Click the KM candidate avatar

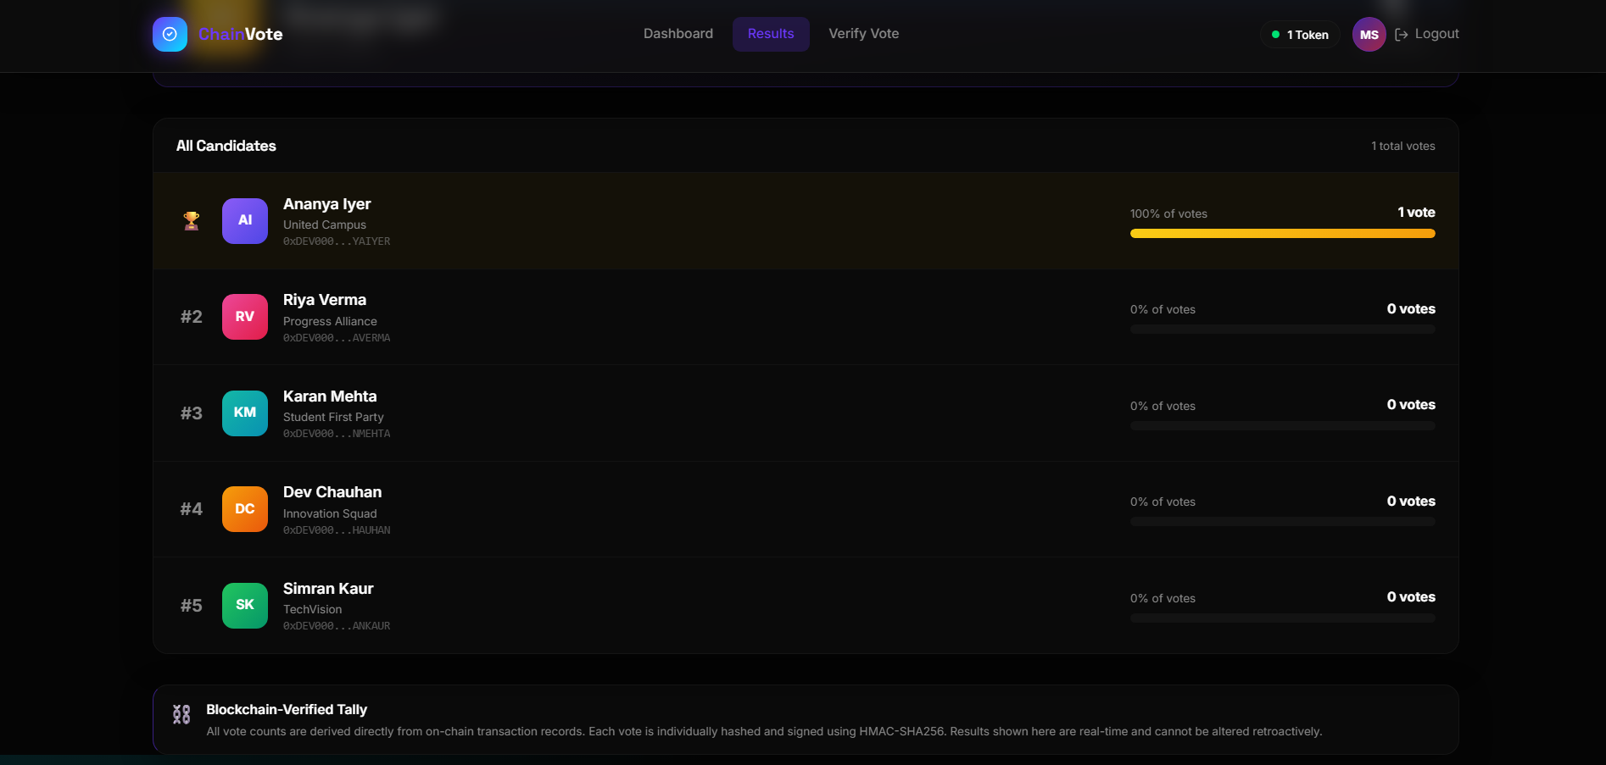coord(245,413)
